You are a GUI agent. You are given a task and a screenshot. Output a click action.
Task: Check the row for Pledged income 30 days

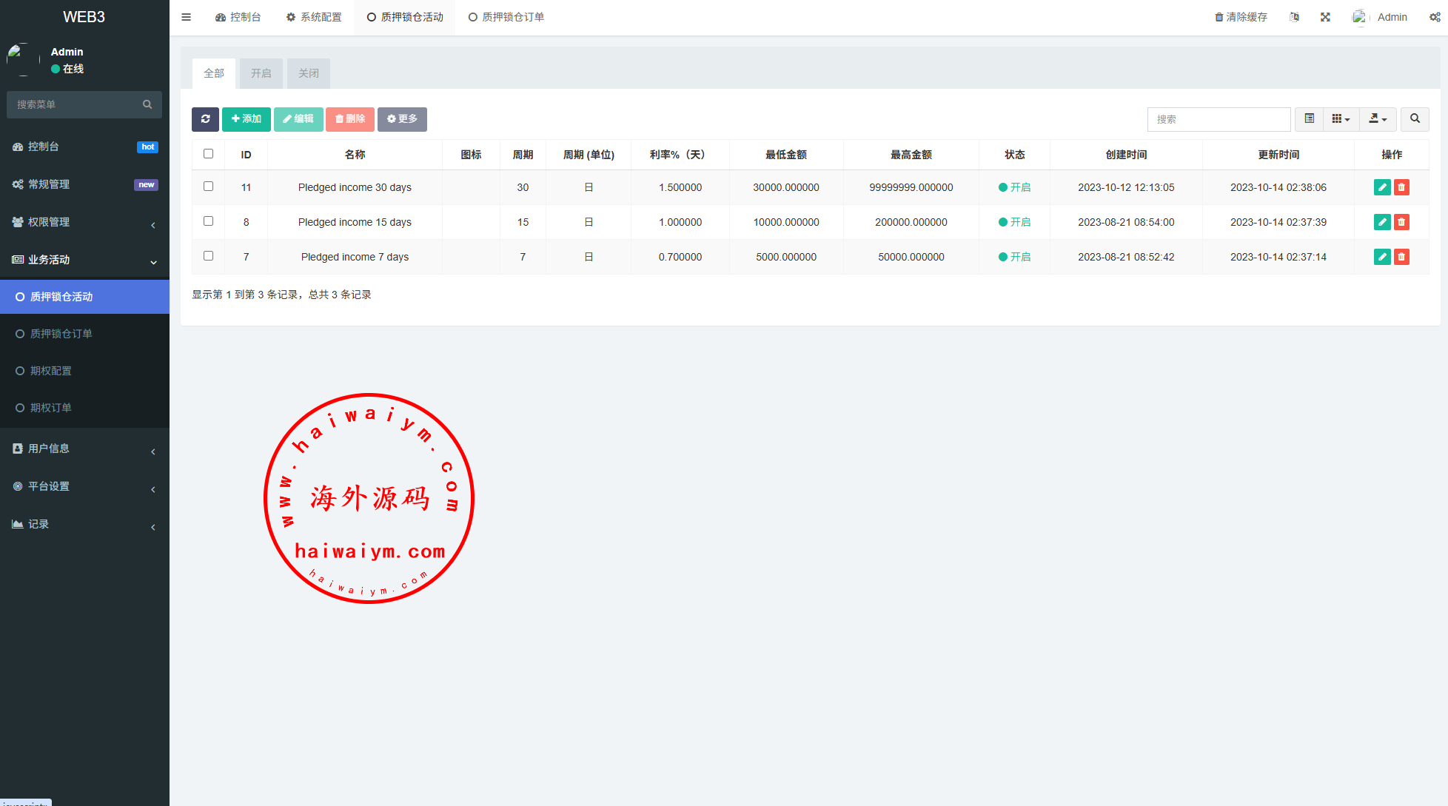coord(208,187)
